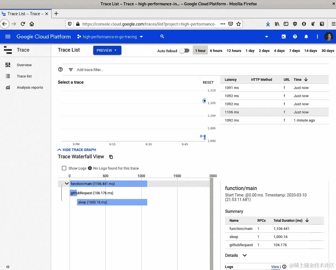Select the 1091 ms trace row

click(274, 88)
